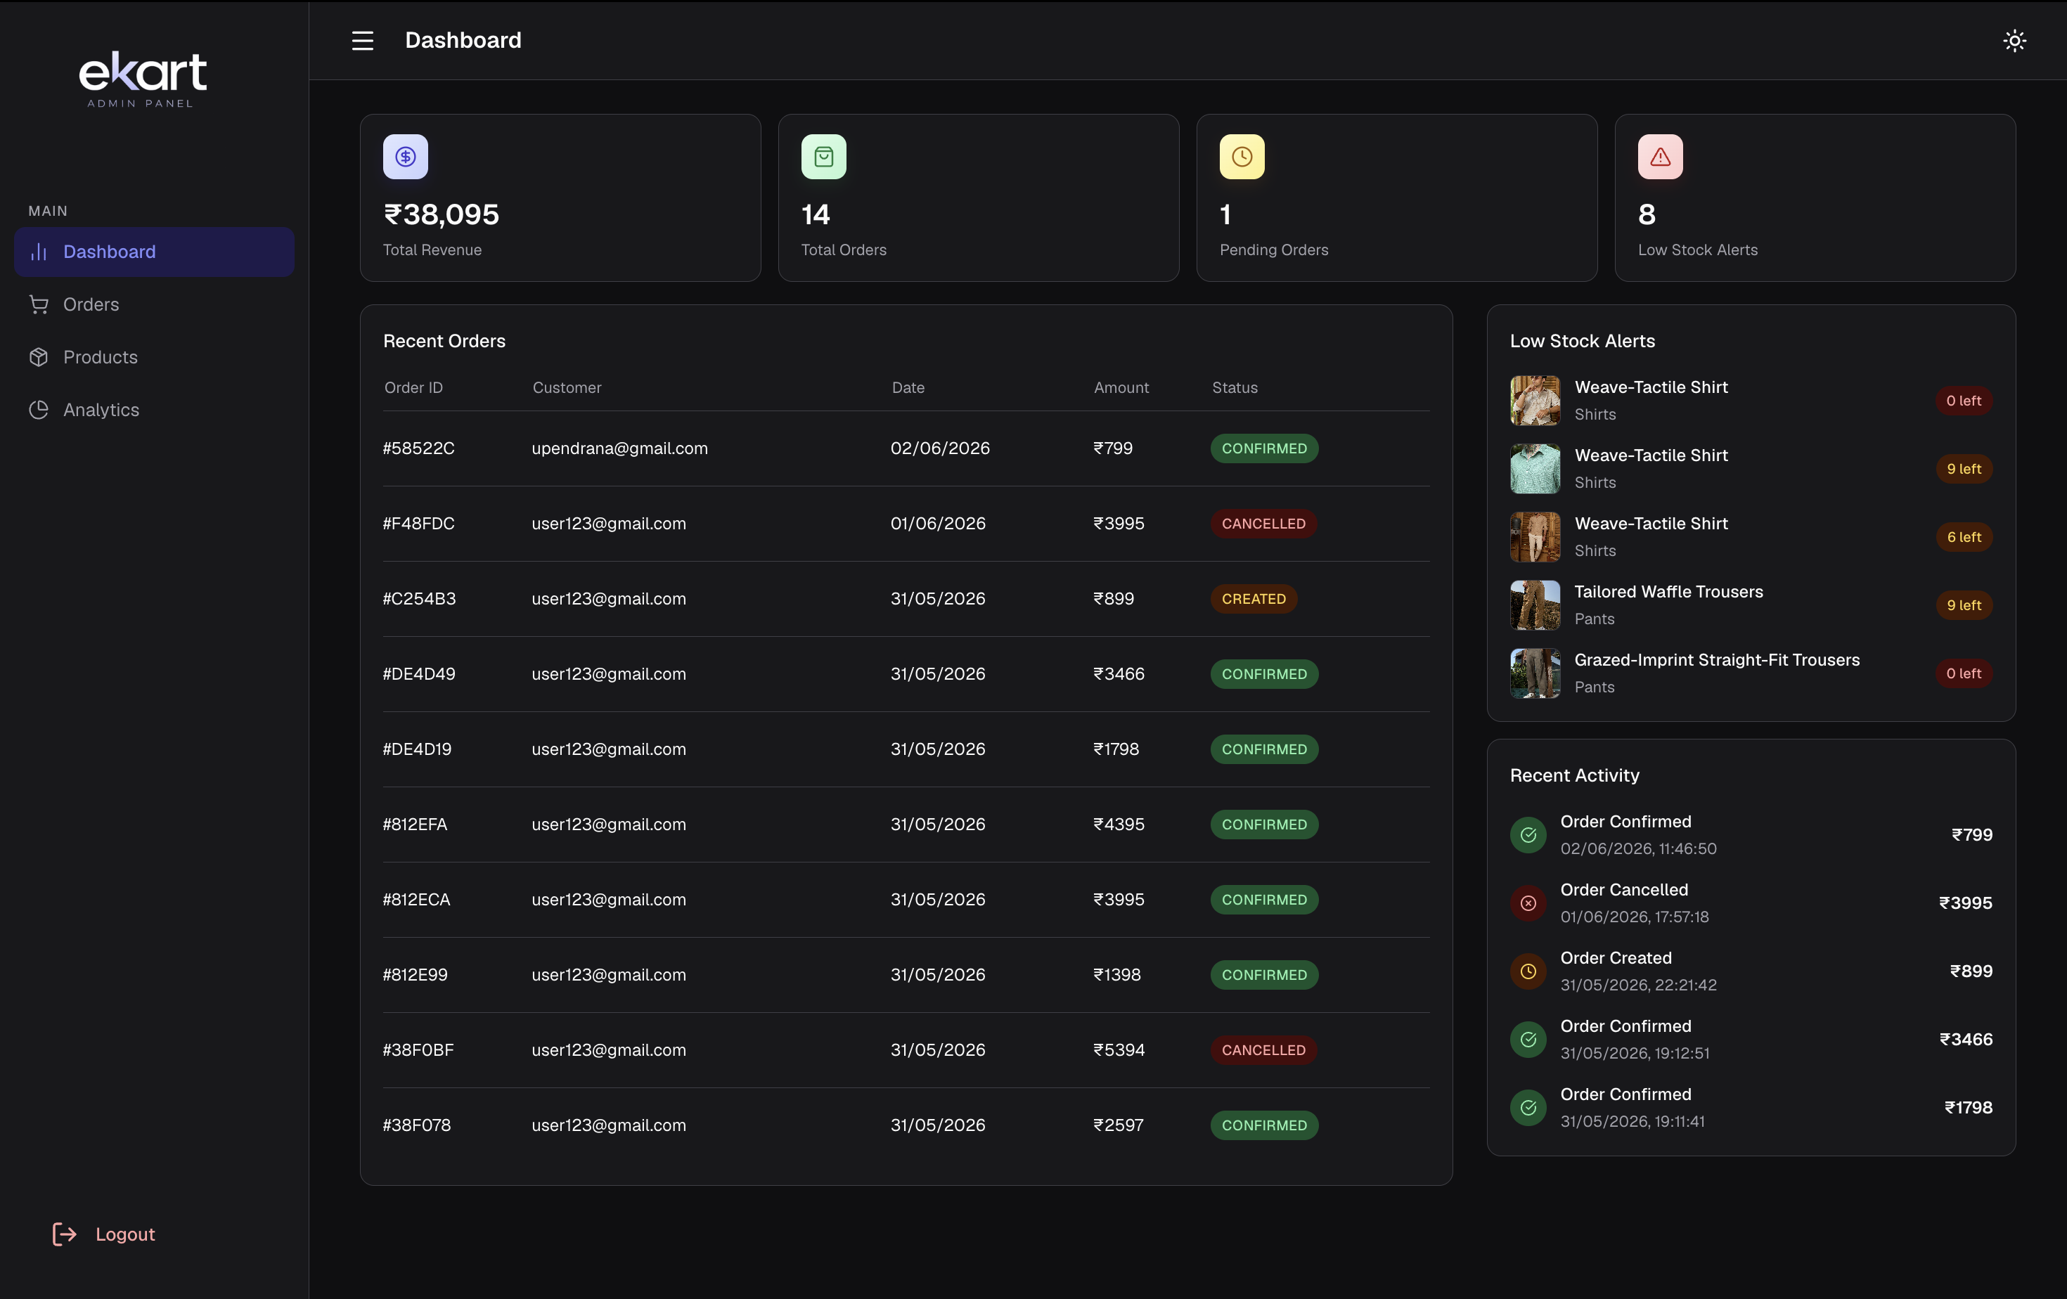
Task: Open first Weave-Tactile Shirt thumbnail, 0 left
Action: (x=1535, y=401)
